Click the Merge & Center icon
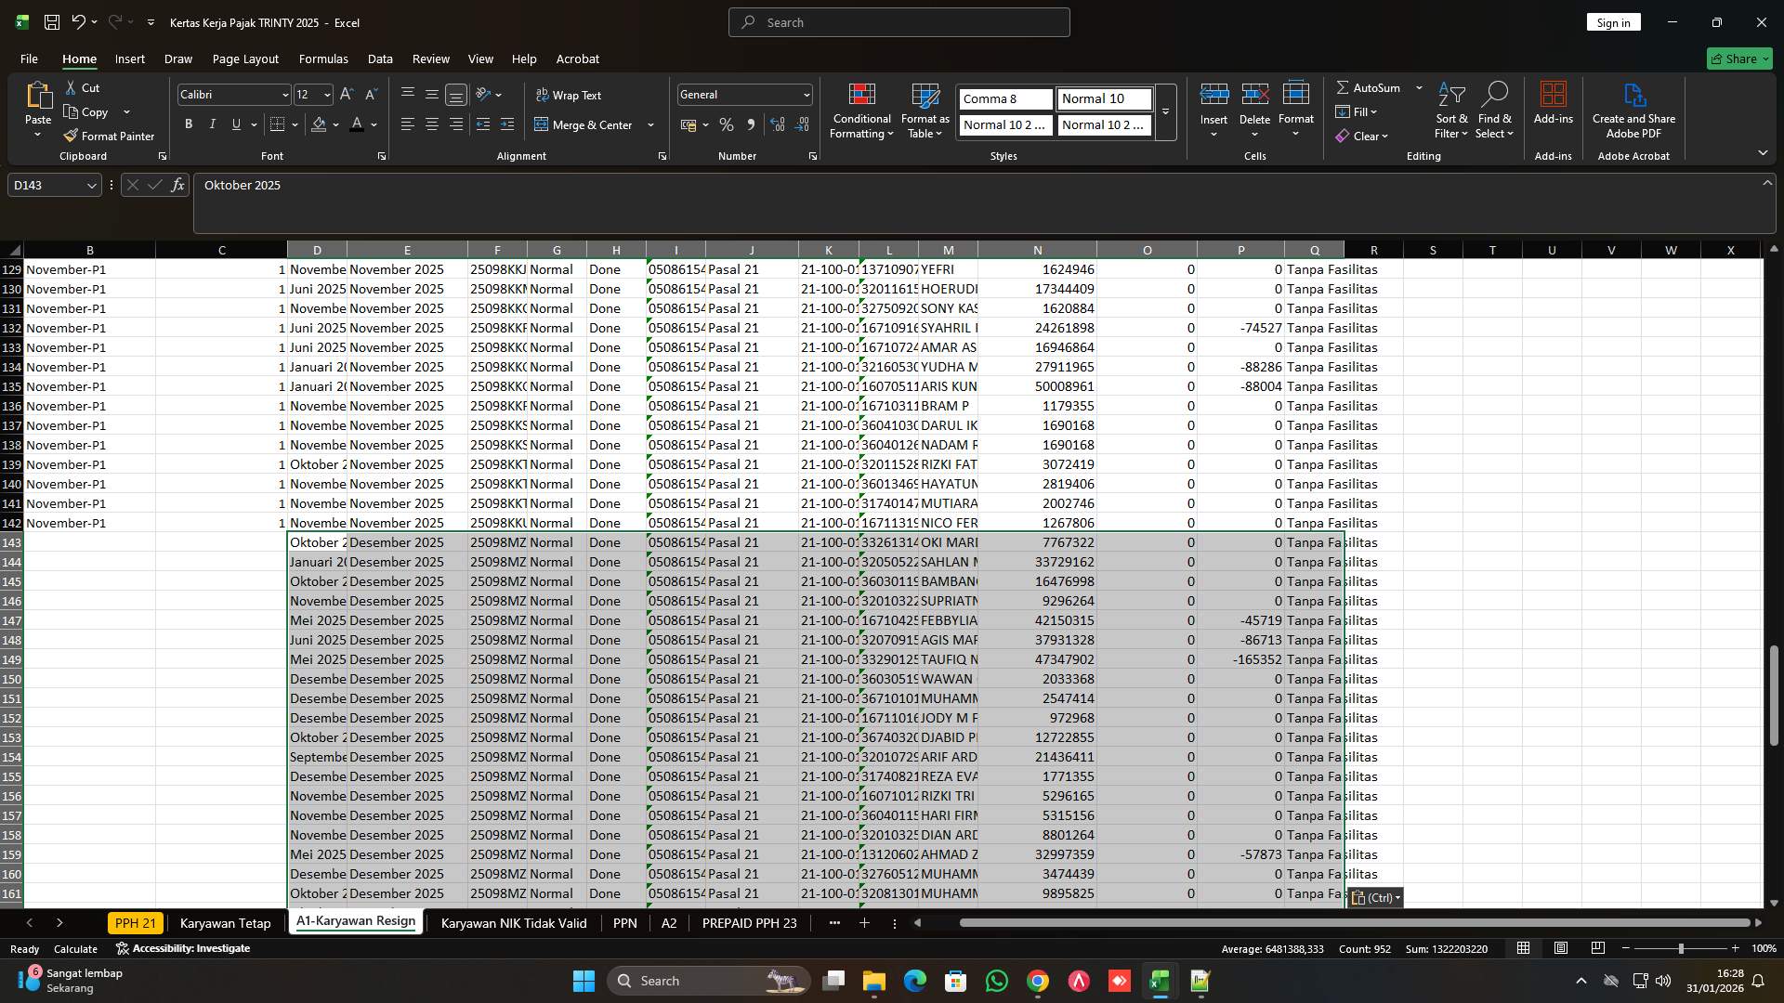 pos(587,124)
